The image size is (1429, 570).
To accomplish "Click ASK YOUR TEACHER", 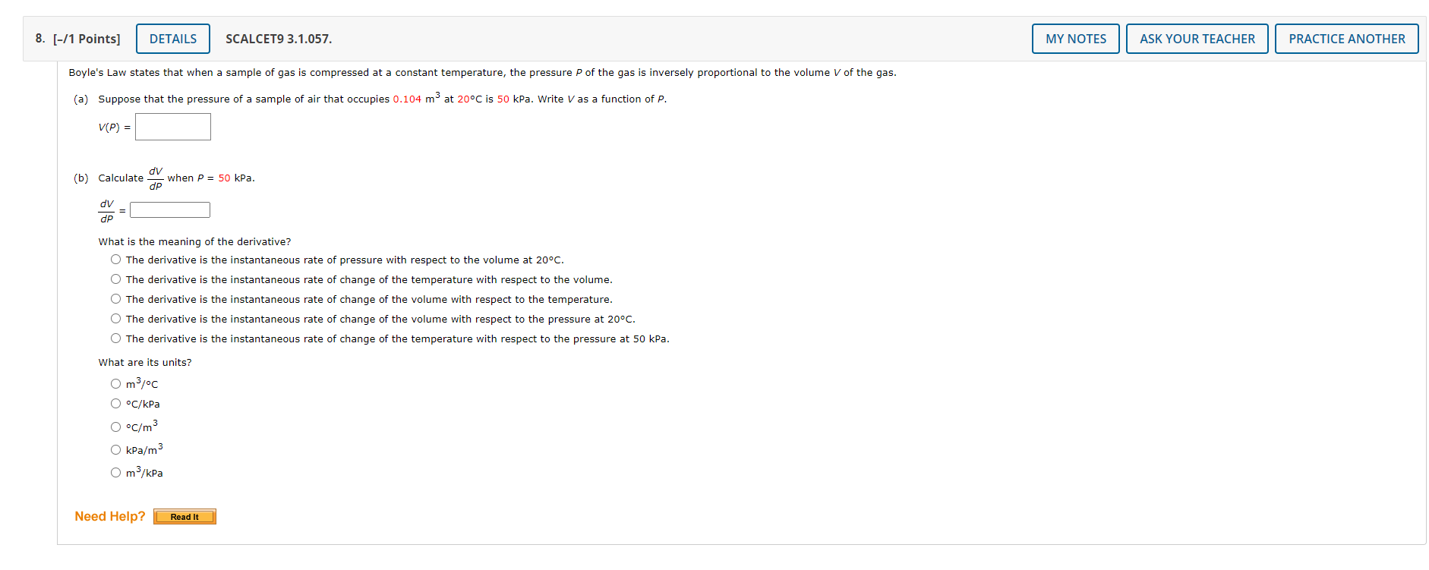I will 1197,39.
